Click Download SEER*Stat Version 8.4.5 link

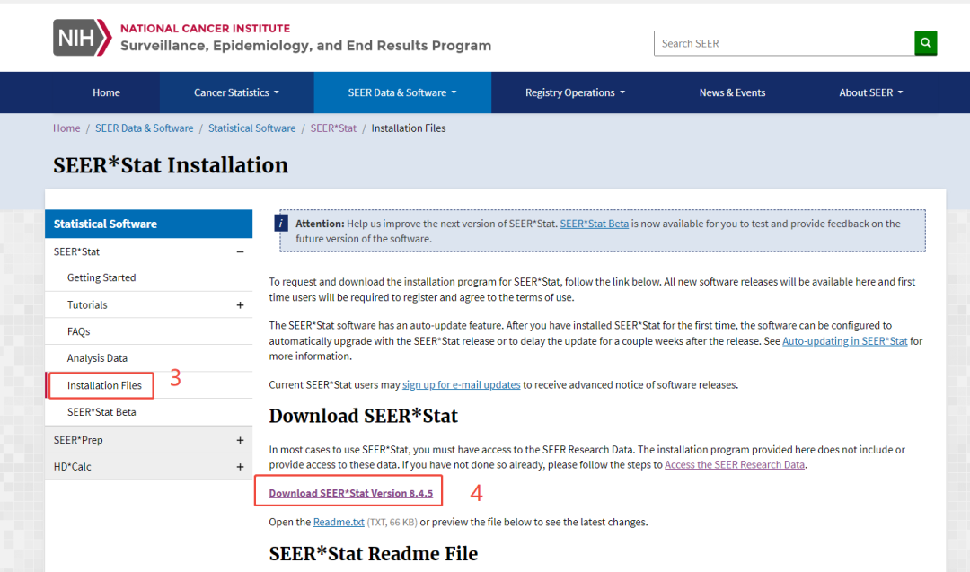tap(351, 493)
